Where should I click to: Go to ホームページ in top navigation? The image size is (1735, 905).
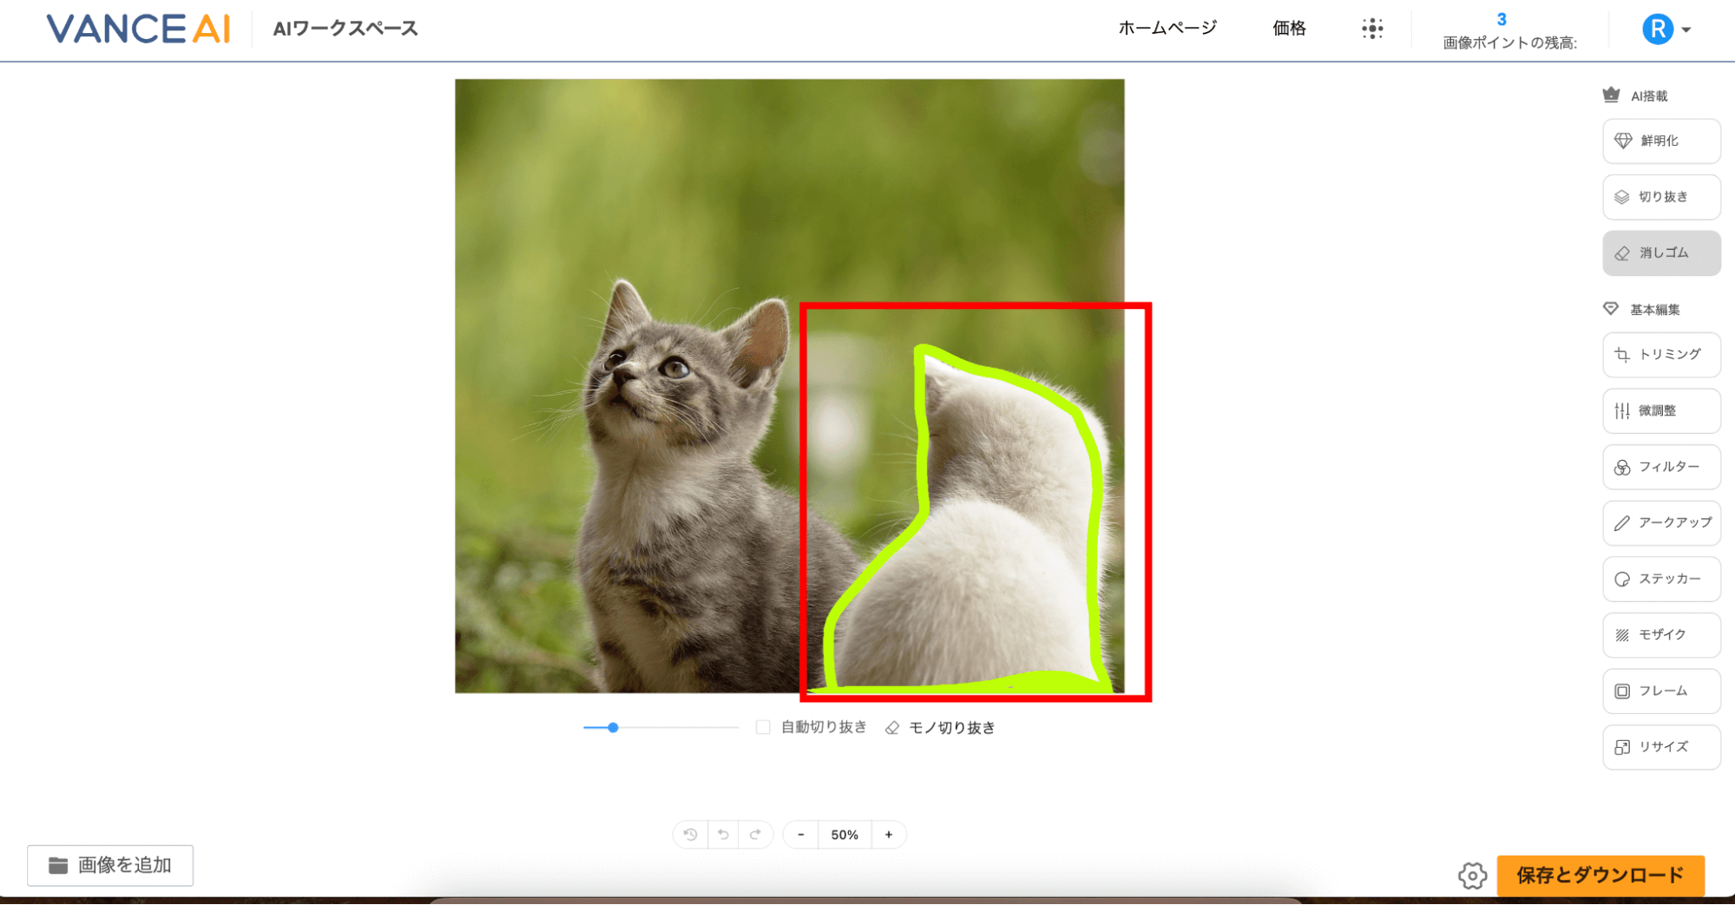click(x=1167, y=29)
